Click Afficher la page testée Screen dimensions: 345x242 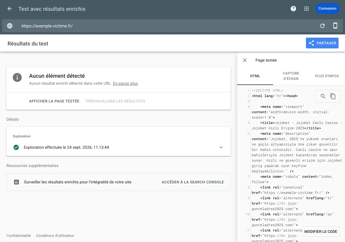pyautogui.click(x=54, y=101)
